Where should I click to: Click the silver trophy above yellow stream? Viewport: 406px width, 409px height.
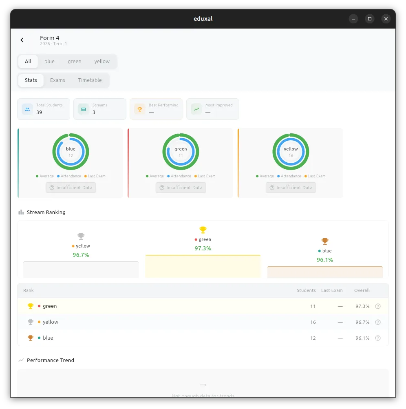click(x=81, y=236)
